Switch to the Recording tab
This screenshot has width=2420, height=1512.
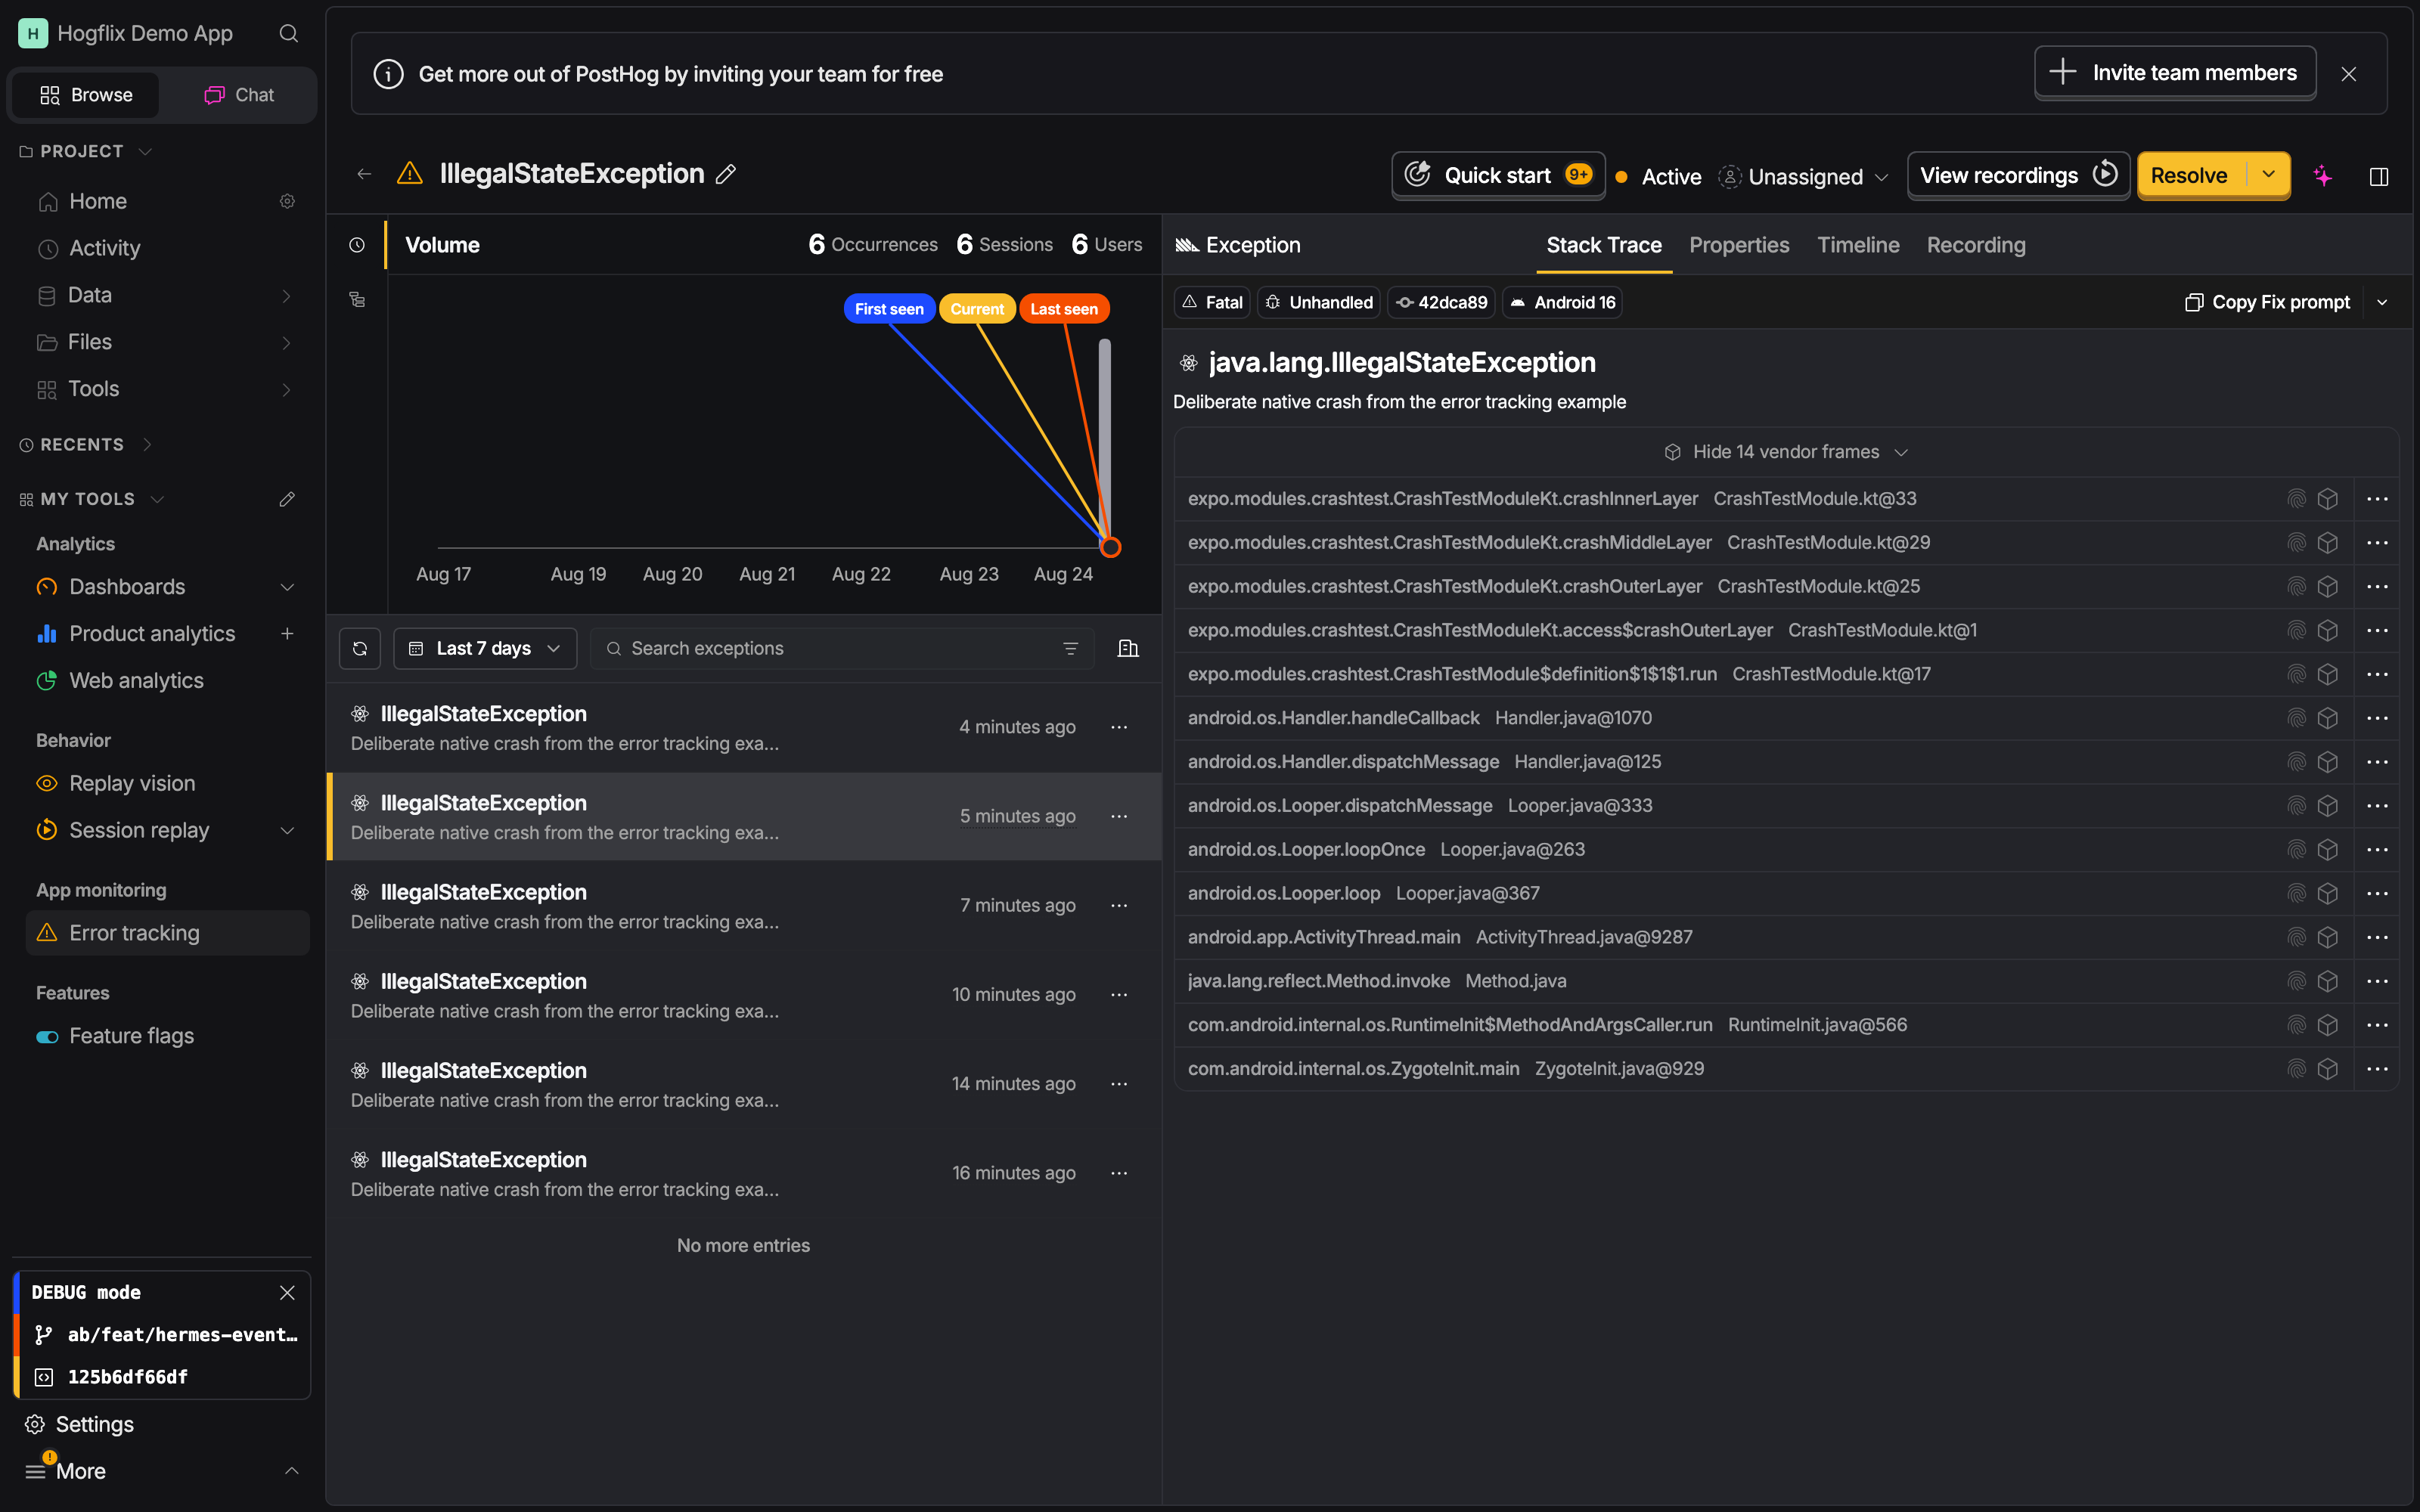point(1976,245)
